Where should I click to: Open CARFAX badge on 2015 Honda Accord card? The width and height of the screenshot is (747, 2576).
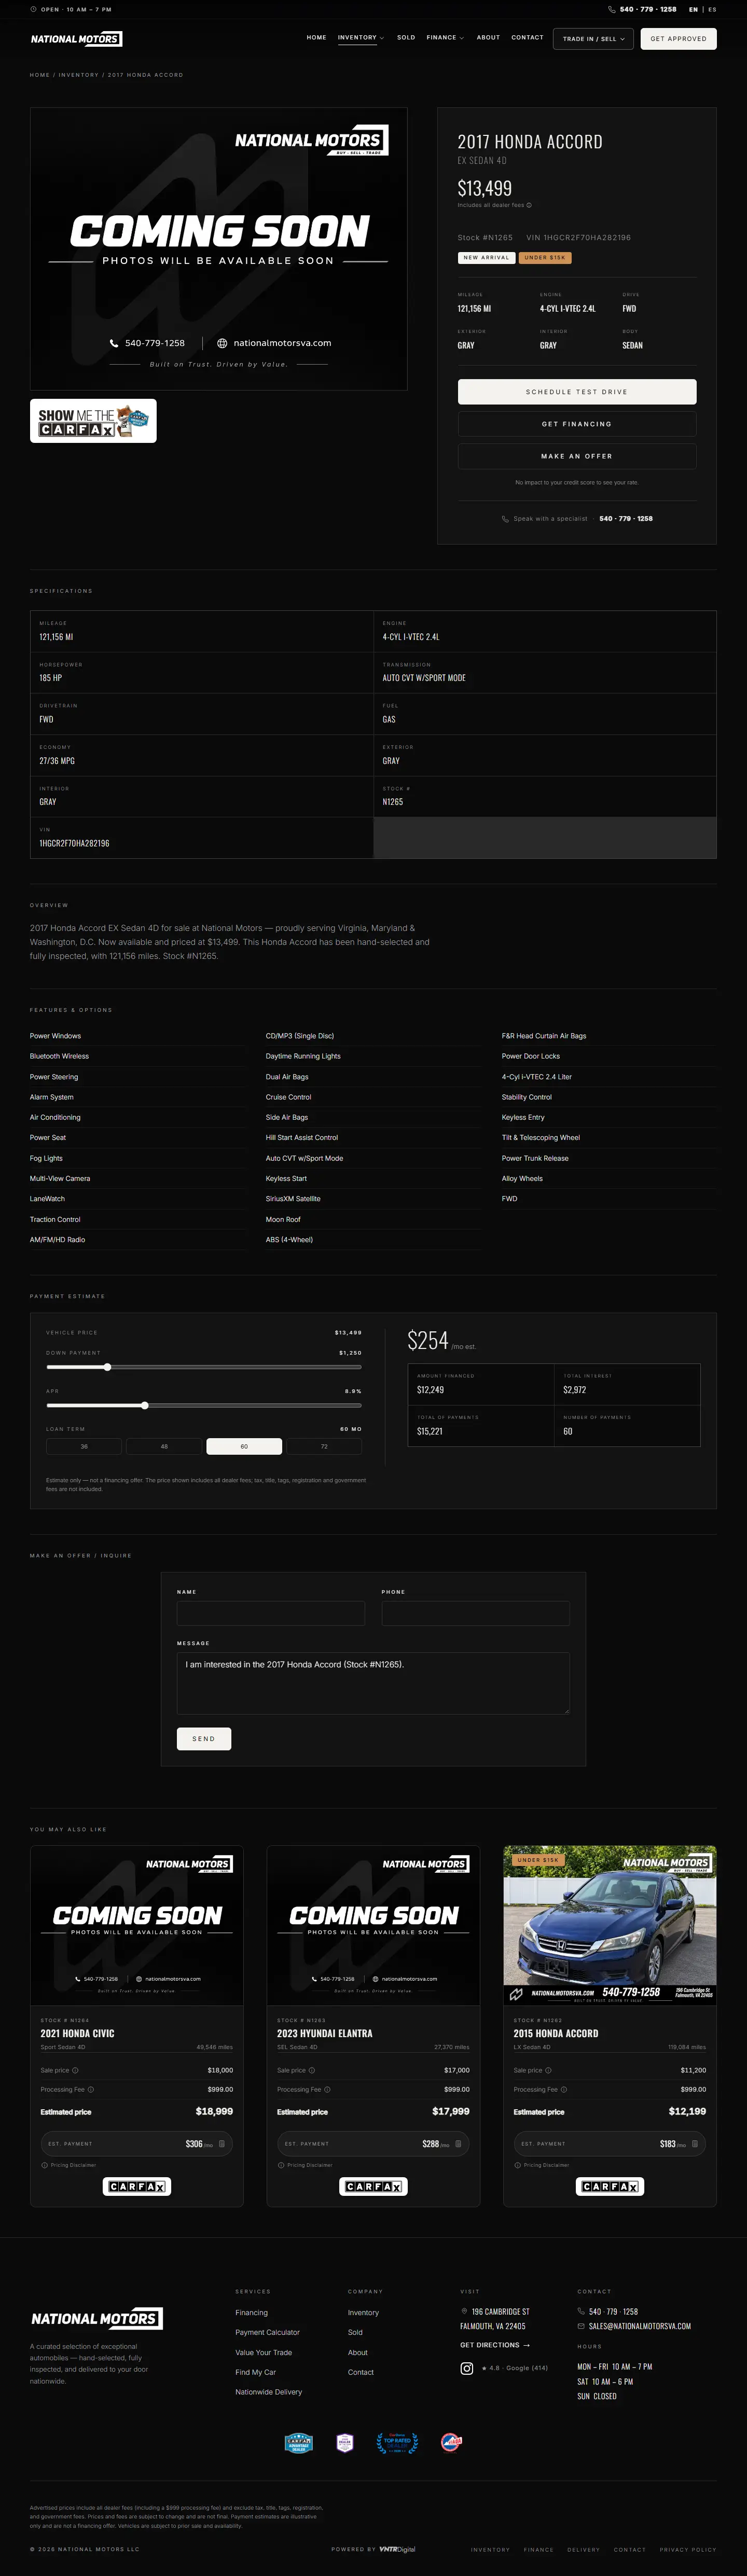[610, 2187]
